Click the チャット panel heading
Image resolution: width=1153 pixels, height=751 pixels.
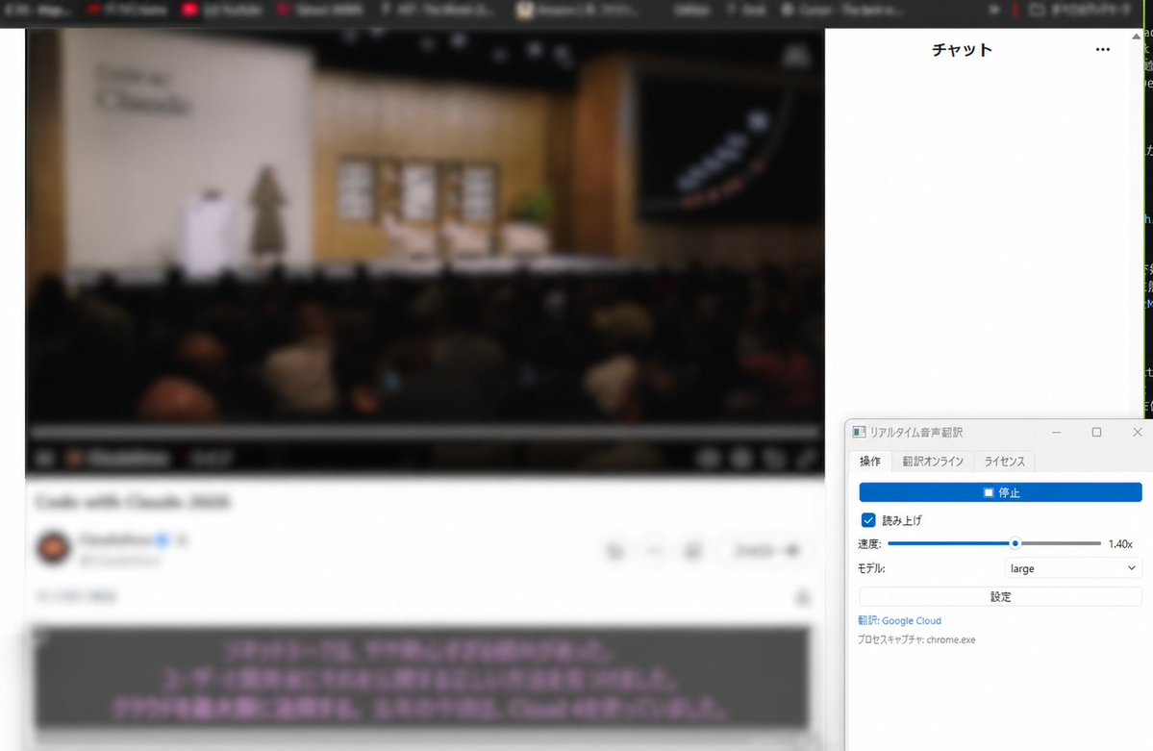[x=962, y=49]
